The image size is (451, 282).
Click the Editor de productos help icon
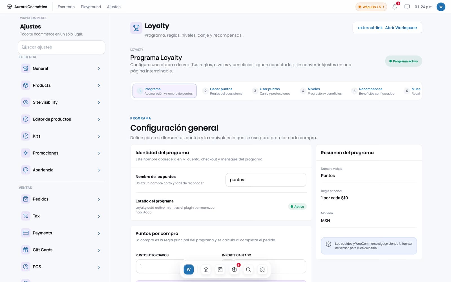tap(26, 119)
